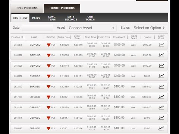Screen dimensions: 179x134
Task: Click the red Put arrow in row 2532390
Action: (48, 87)
